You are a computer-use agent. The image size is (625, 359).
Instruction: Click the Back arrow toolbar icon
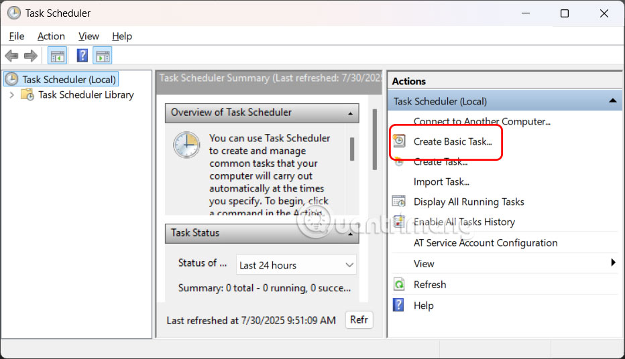point(11,56)
